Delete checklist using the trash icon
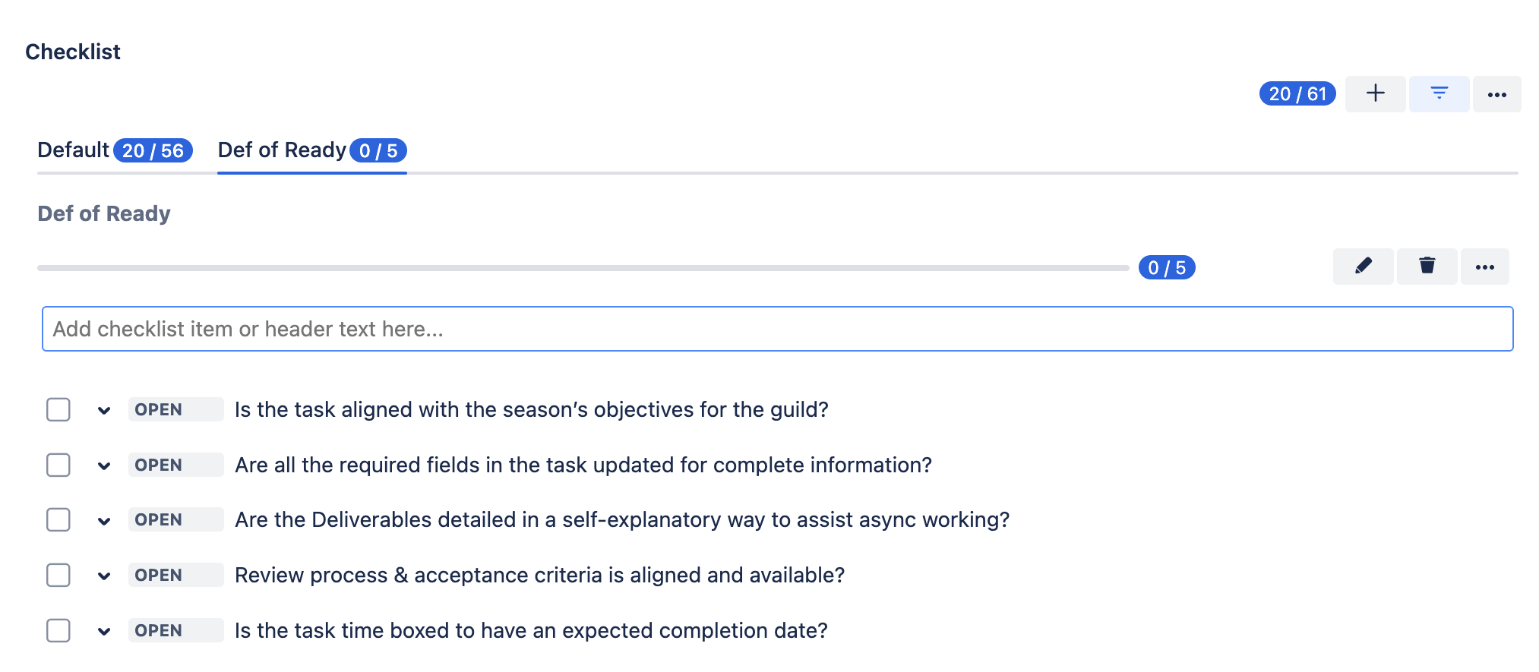Screen dimensions: 1539x672 pos(1427,266)
